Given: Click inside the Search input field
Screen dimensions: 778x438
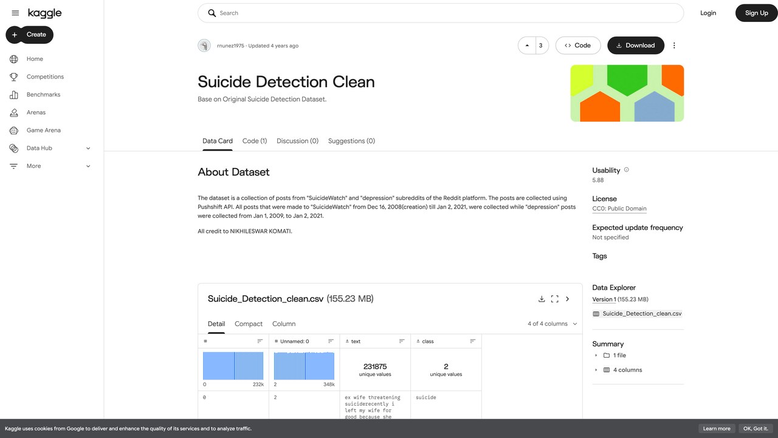Looking at the screenshot, I should [441, 13].
